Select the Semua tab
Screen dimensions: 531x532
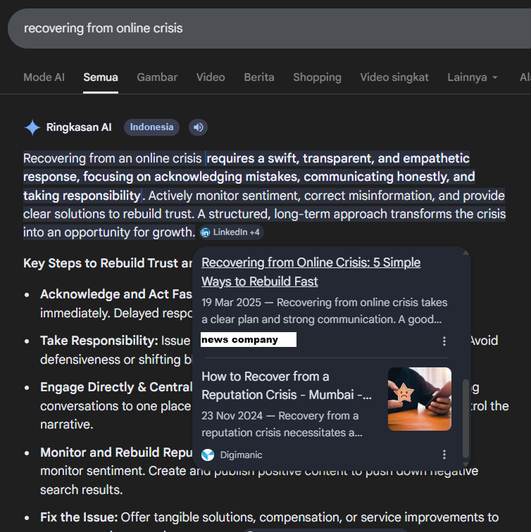(101, 77)
